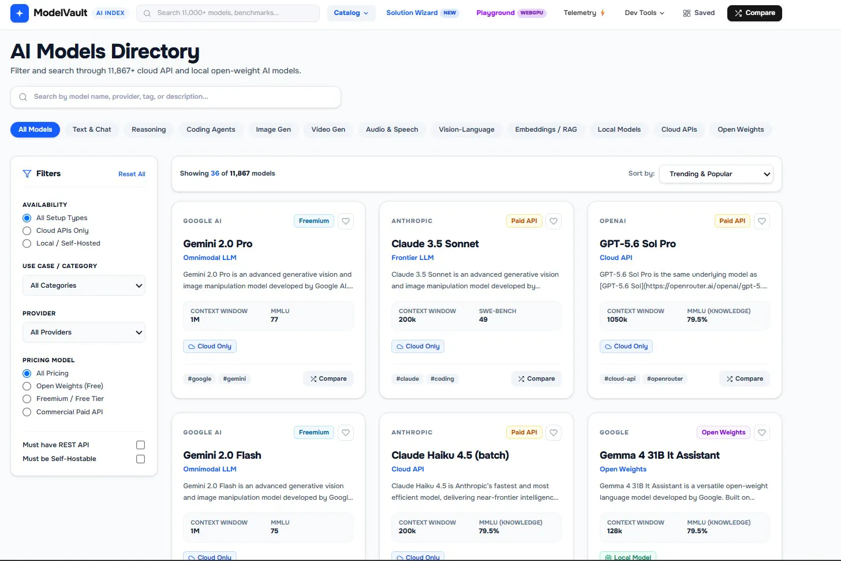841x561 pixels.
Task: Pick Commercial Paid API pricing
Action: [x=27, y=412]
